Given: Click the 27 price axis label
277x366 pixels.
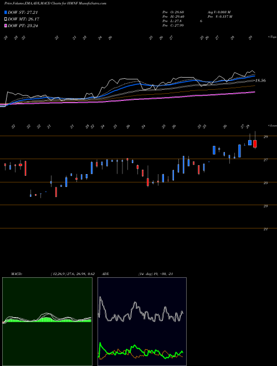Looking at the screenshot, I should click(x=265, y=160).
